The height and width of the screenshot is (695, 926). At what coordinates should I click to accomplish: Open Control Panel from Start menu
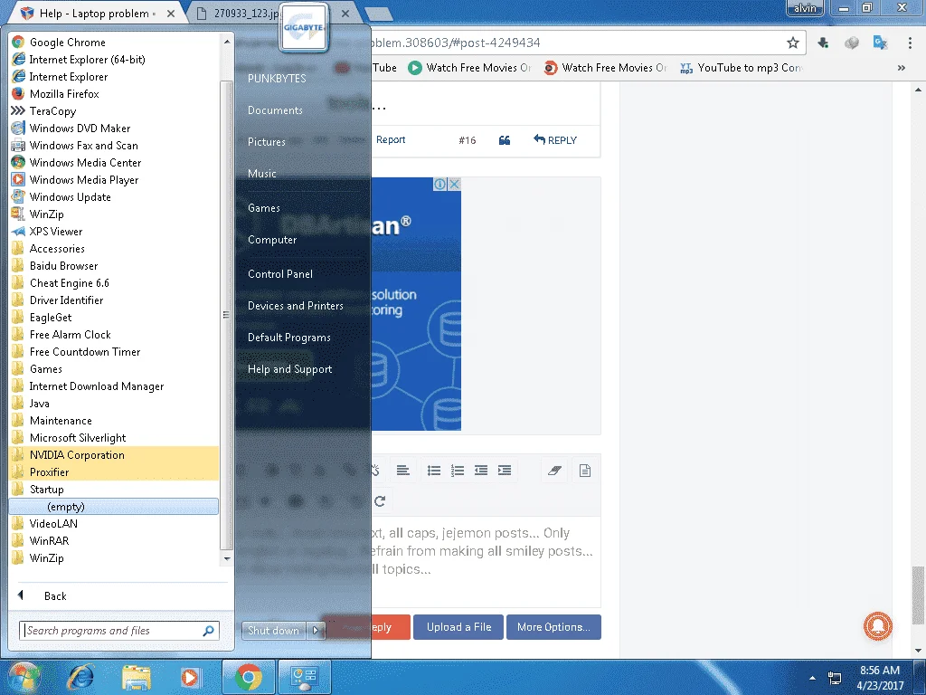(280, 274)
